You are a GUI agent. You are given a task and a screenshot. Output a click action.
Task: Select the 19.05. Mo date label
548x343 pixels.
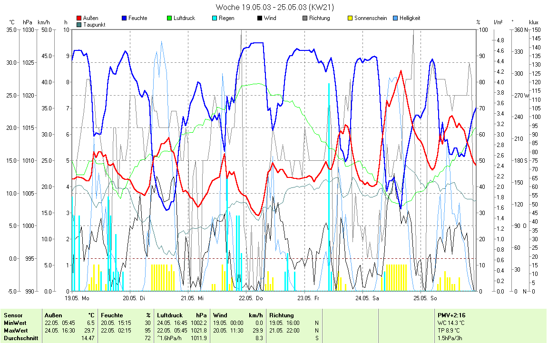(x=77, y=298)
